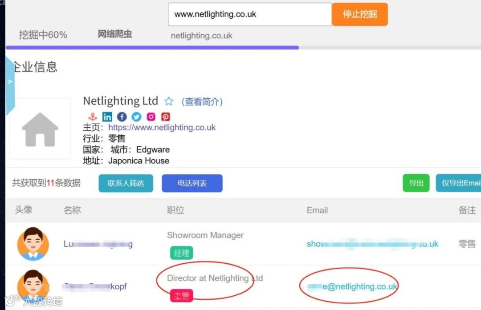481x310 pixels.
Task: Click the 职位 column header
Action: [x=175, y=210]
